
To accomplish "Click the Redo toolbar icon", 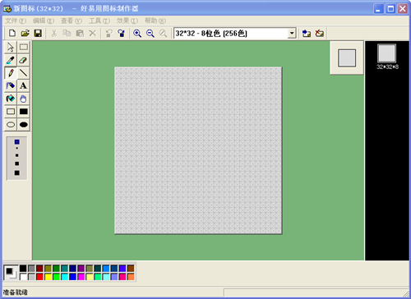I will point(121,34).
